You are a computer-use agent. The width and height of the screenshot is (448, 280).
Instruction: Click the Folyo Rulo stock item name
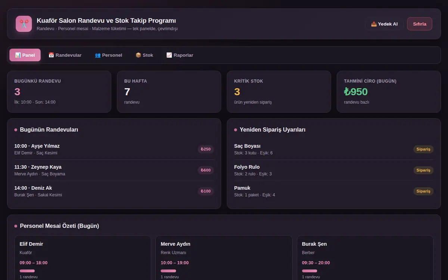(x=247, y=167)
